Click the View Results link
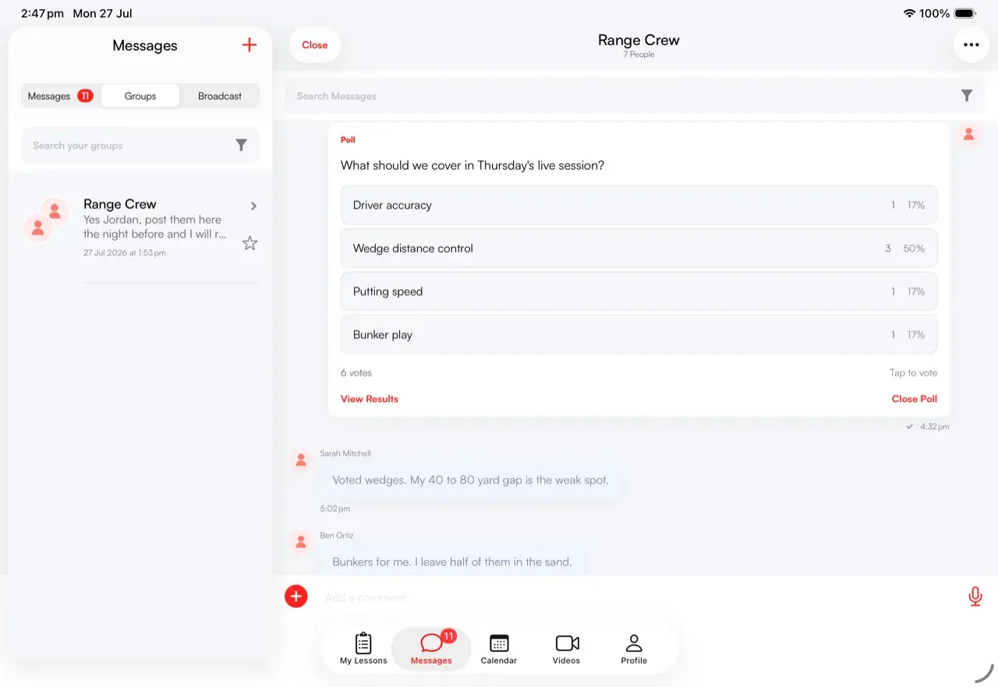The height and width of the screenshot is (687, 998). [370, 399]
